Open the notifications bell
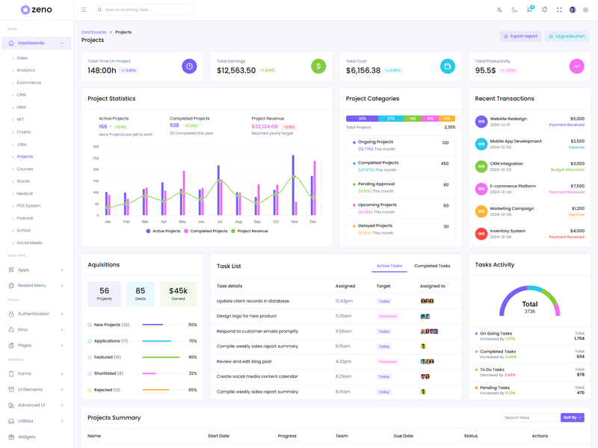 coord(544,10)
